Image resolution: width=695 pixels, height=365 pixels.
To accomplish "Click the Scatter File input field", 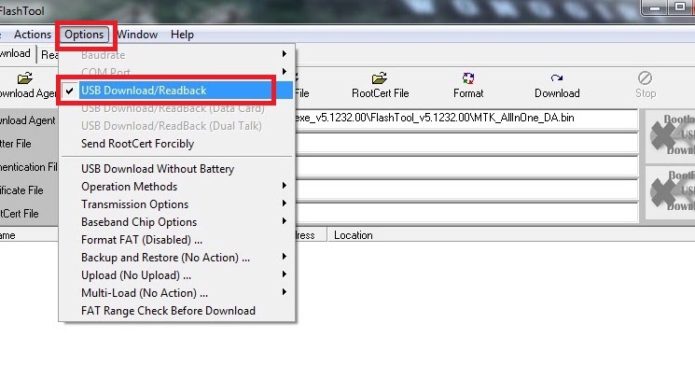I will [466, 143].
